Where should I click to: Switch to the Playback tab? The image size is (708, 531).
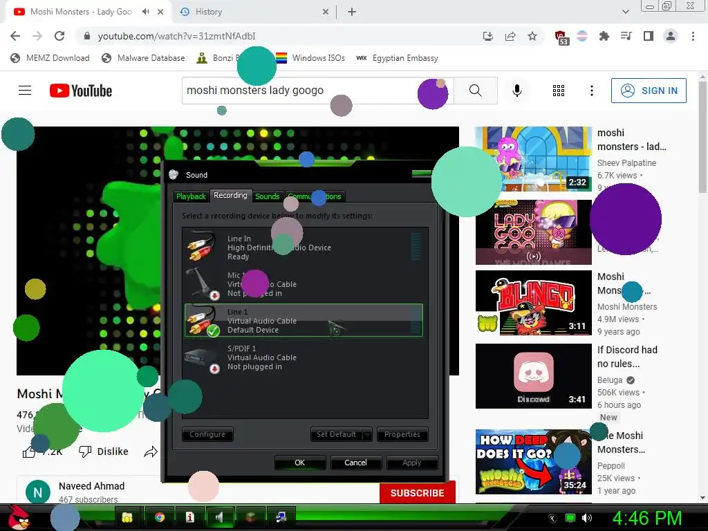191,196
